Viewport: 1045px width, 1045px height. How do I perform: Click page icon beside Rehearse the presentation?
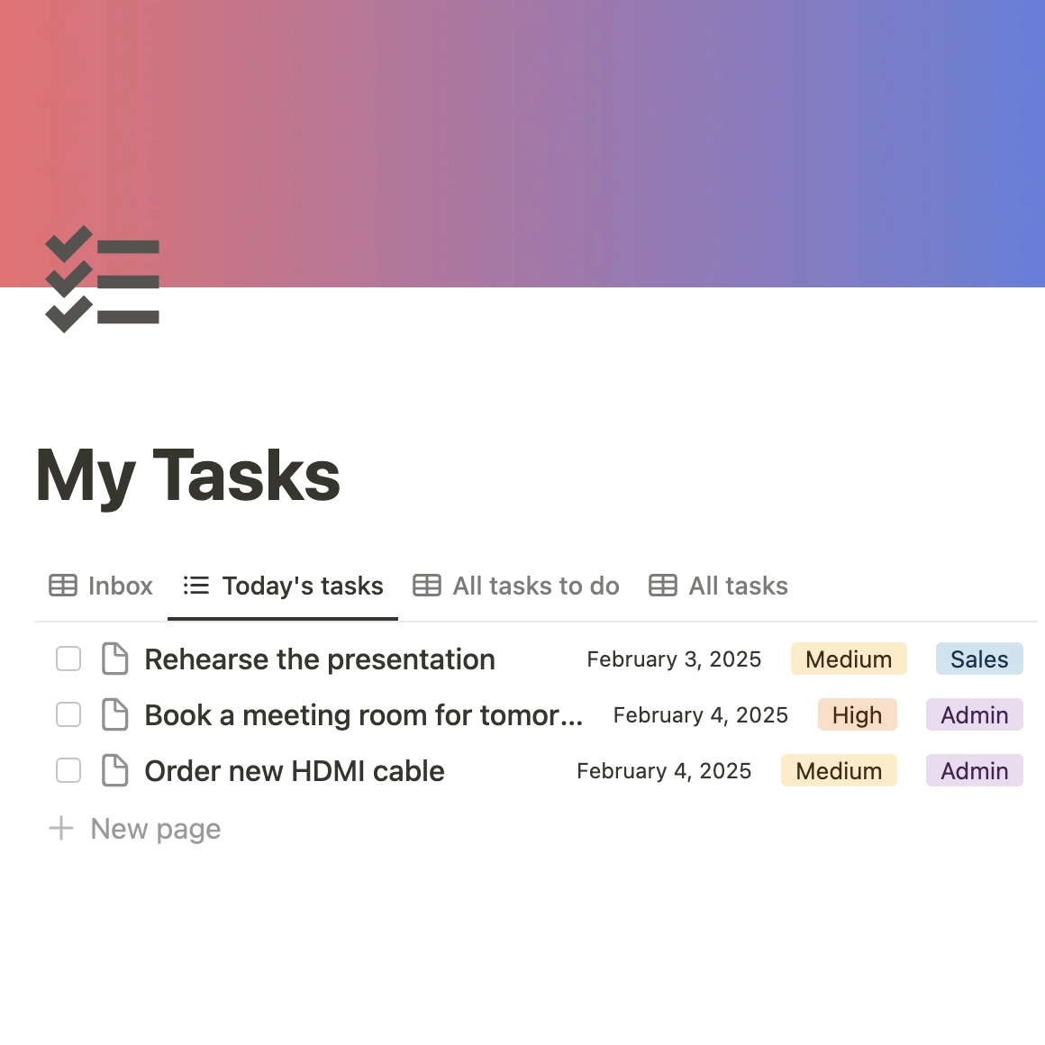(114, 659)
